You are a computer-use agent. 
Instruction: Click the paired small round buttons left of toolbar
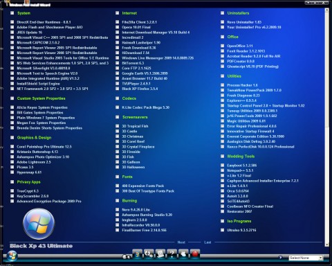coord(127,256)
